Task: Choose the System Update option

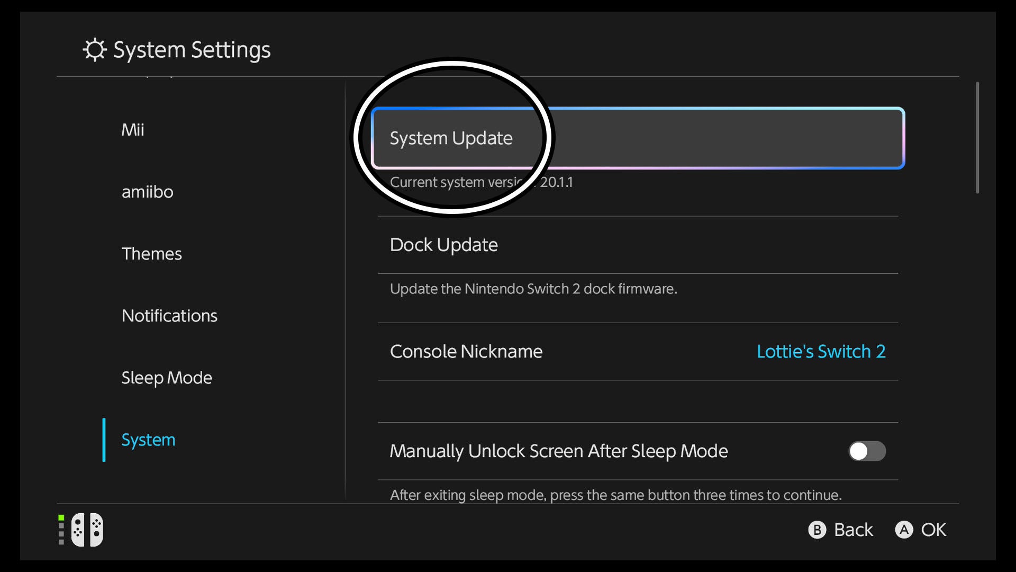Action: 638,138
